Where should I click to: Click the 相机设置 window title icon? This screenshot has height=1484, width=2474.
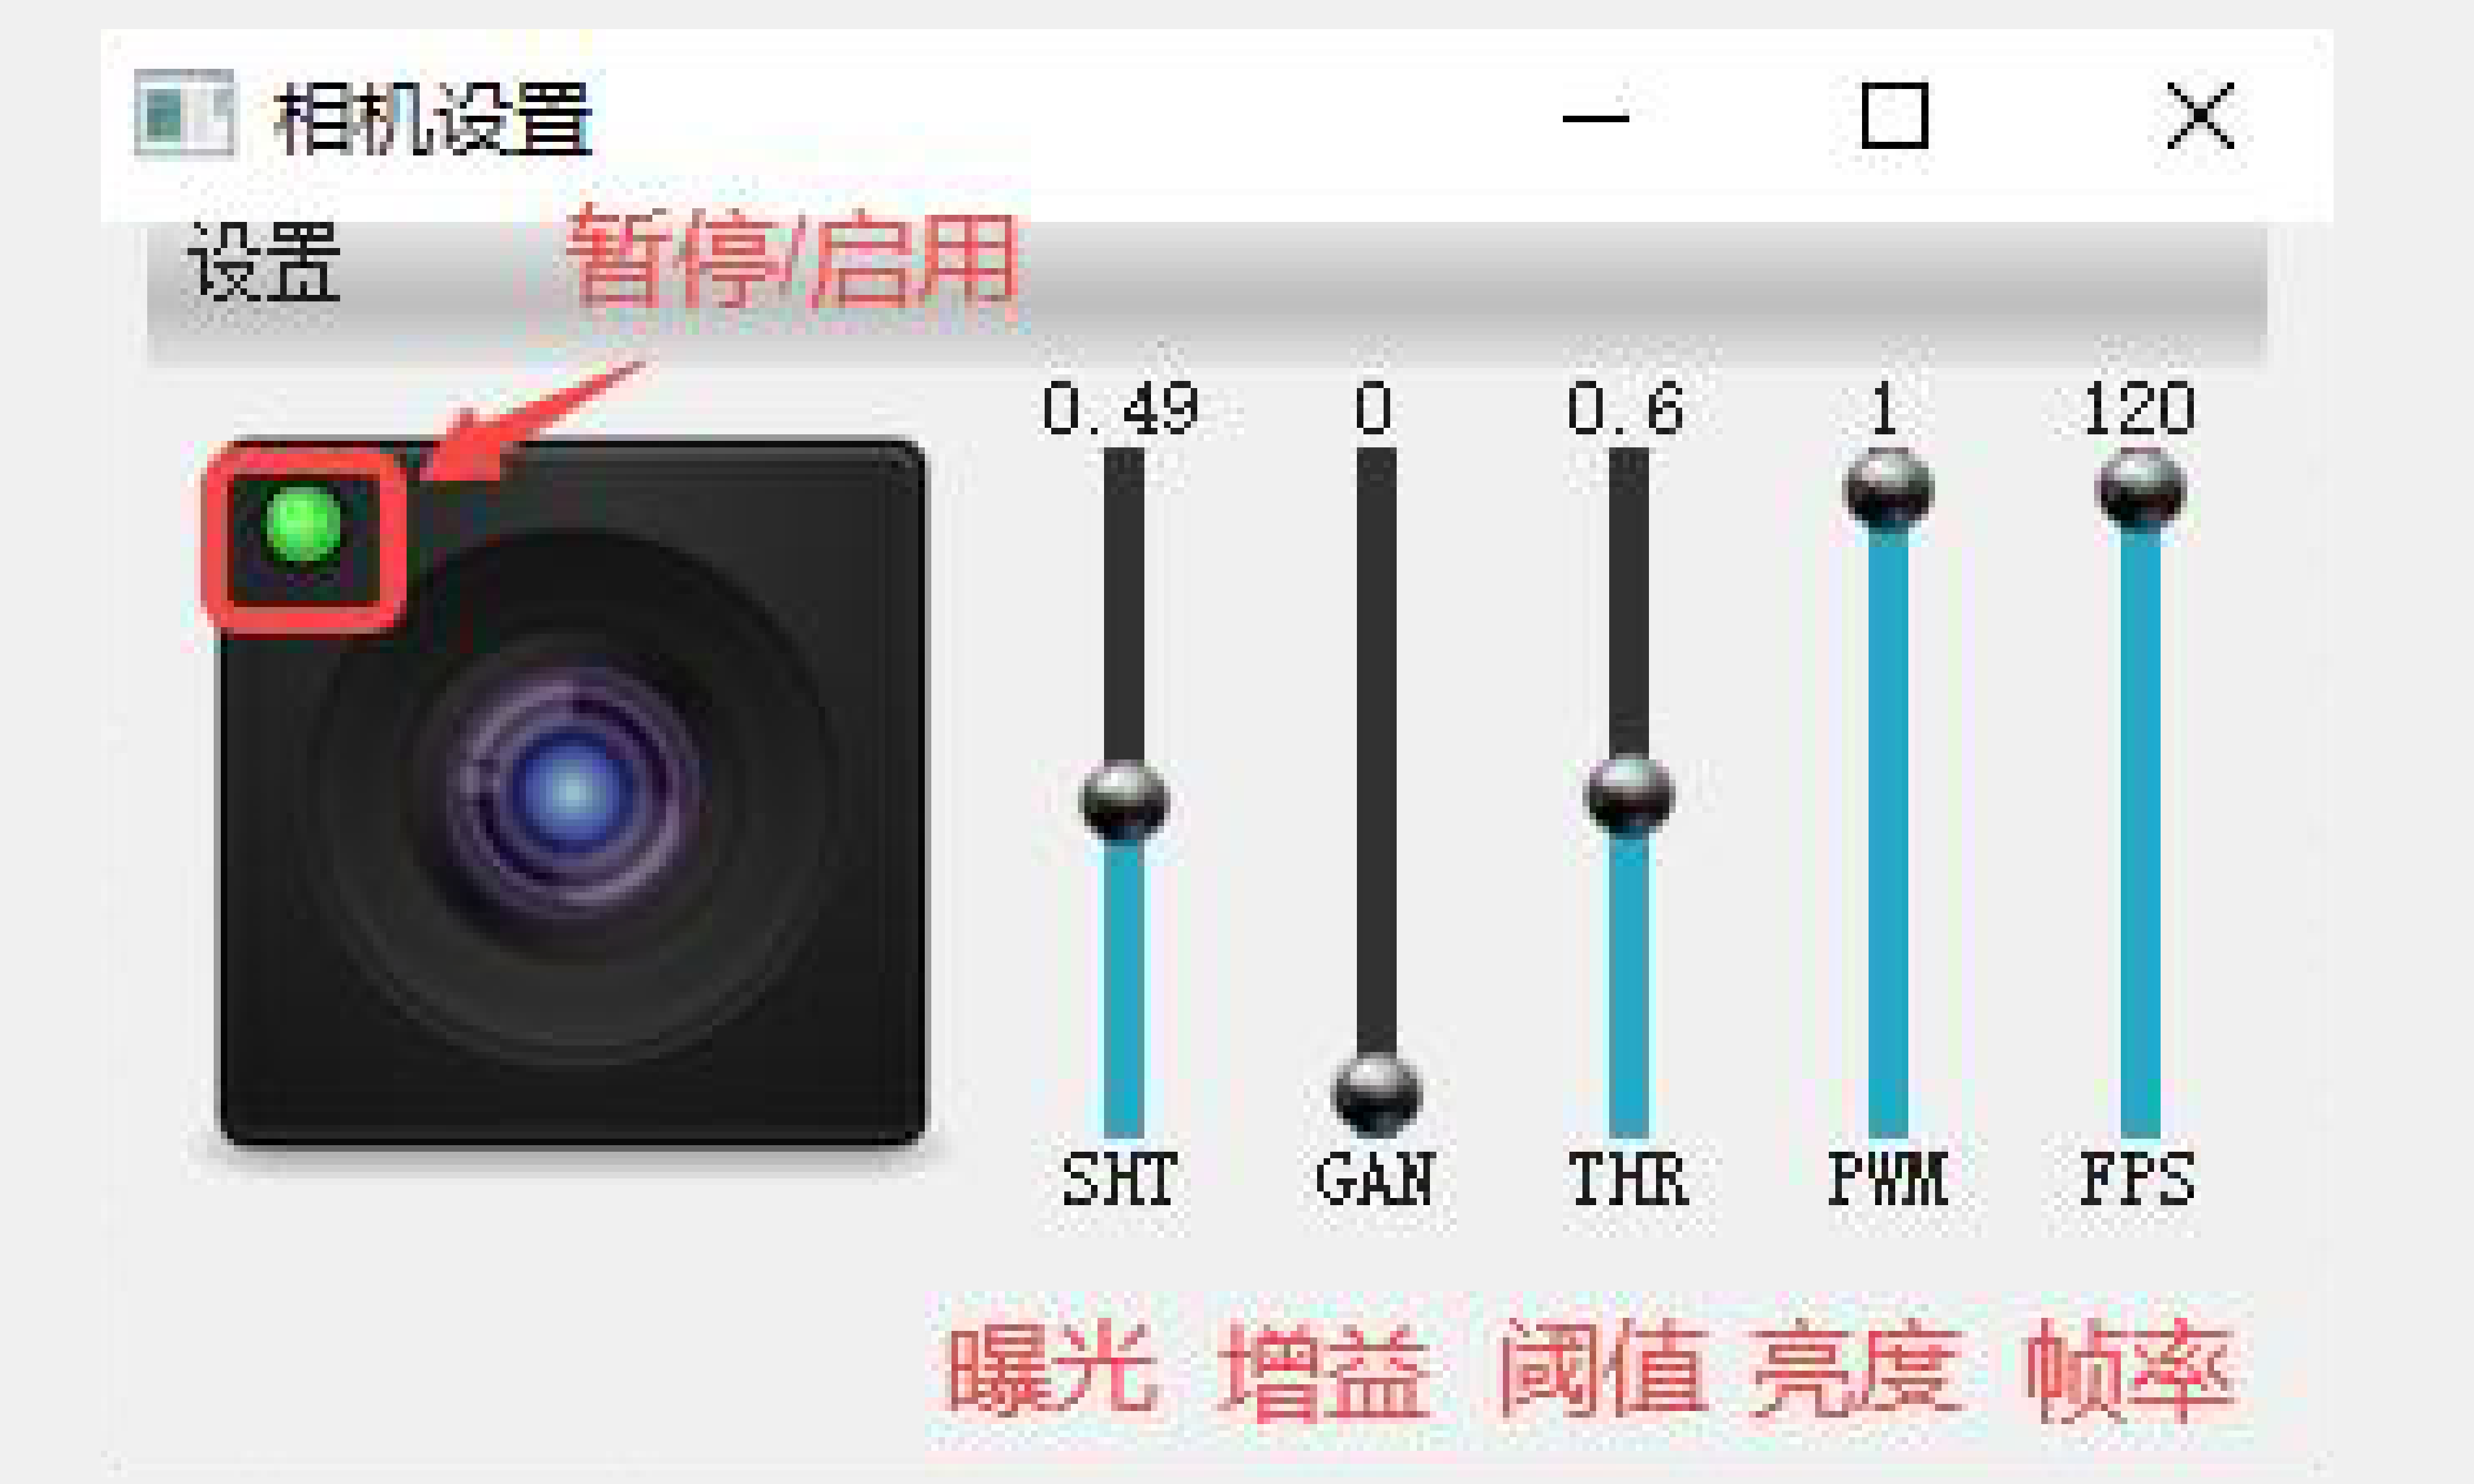(185, 113)
